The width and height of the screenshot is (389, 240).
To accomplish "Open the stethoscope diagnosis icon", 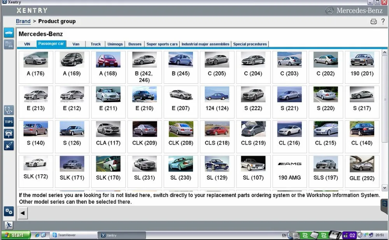I will pyautogui.click(x=9, y=110).
